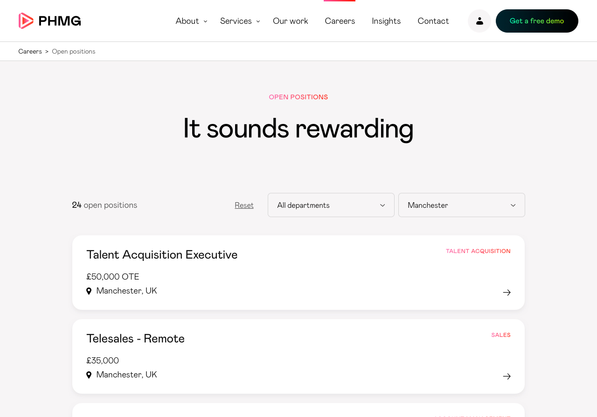This screenshot has width=597, height=417.
Task: Click the £35,000 salary text
Action: pyautogui.click(x=103, y=361)
